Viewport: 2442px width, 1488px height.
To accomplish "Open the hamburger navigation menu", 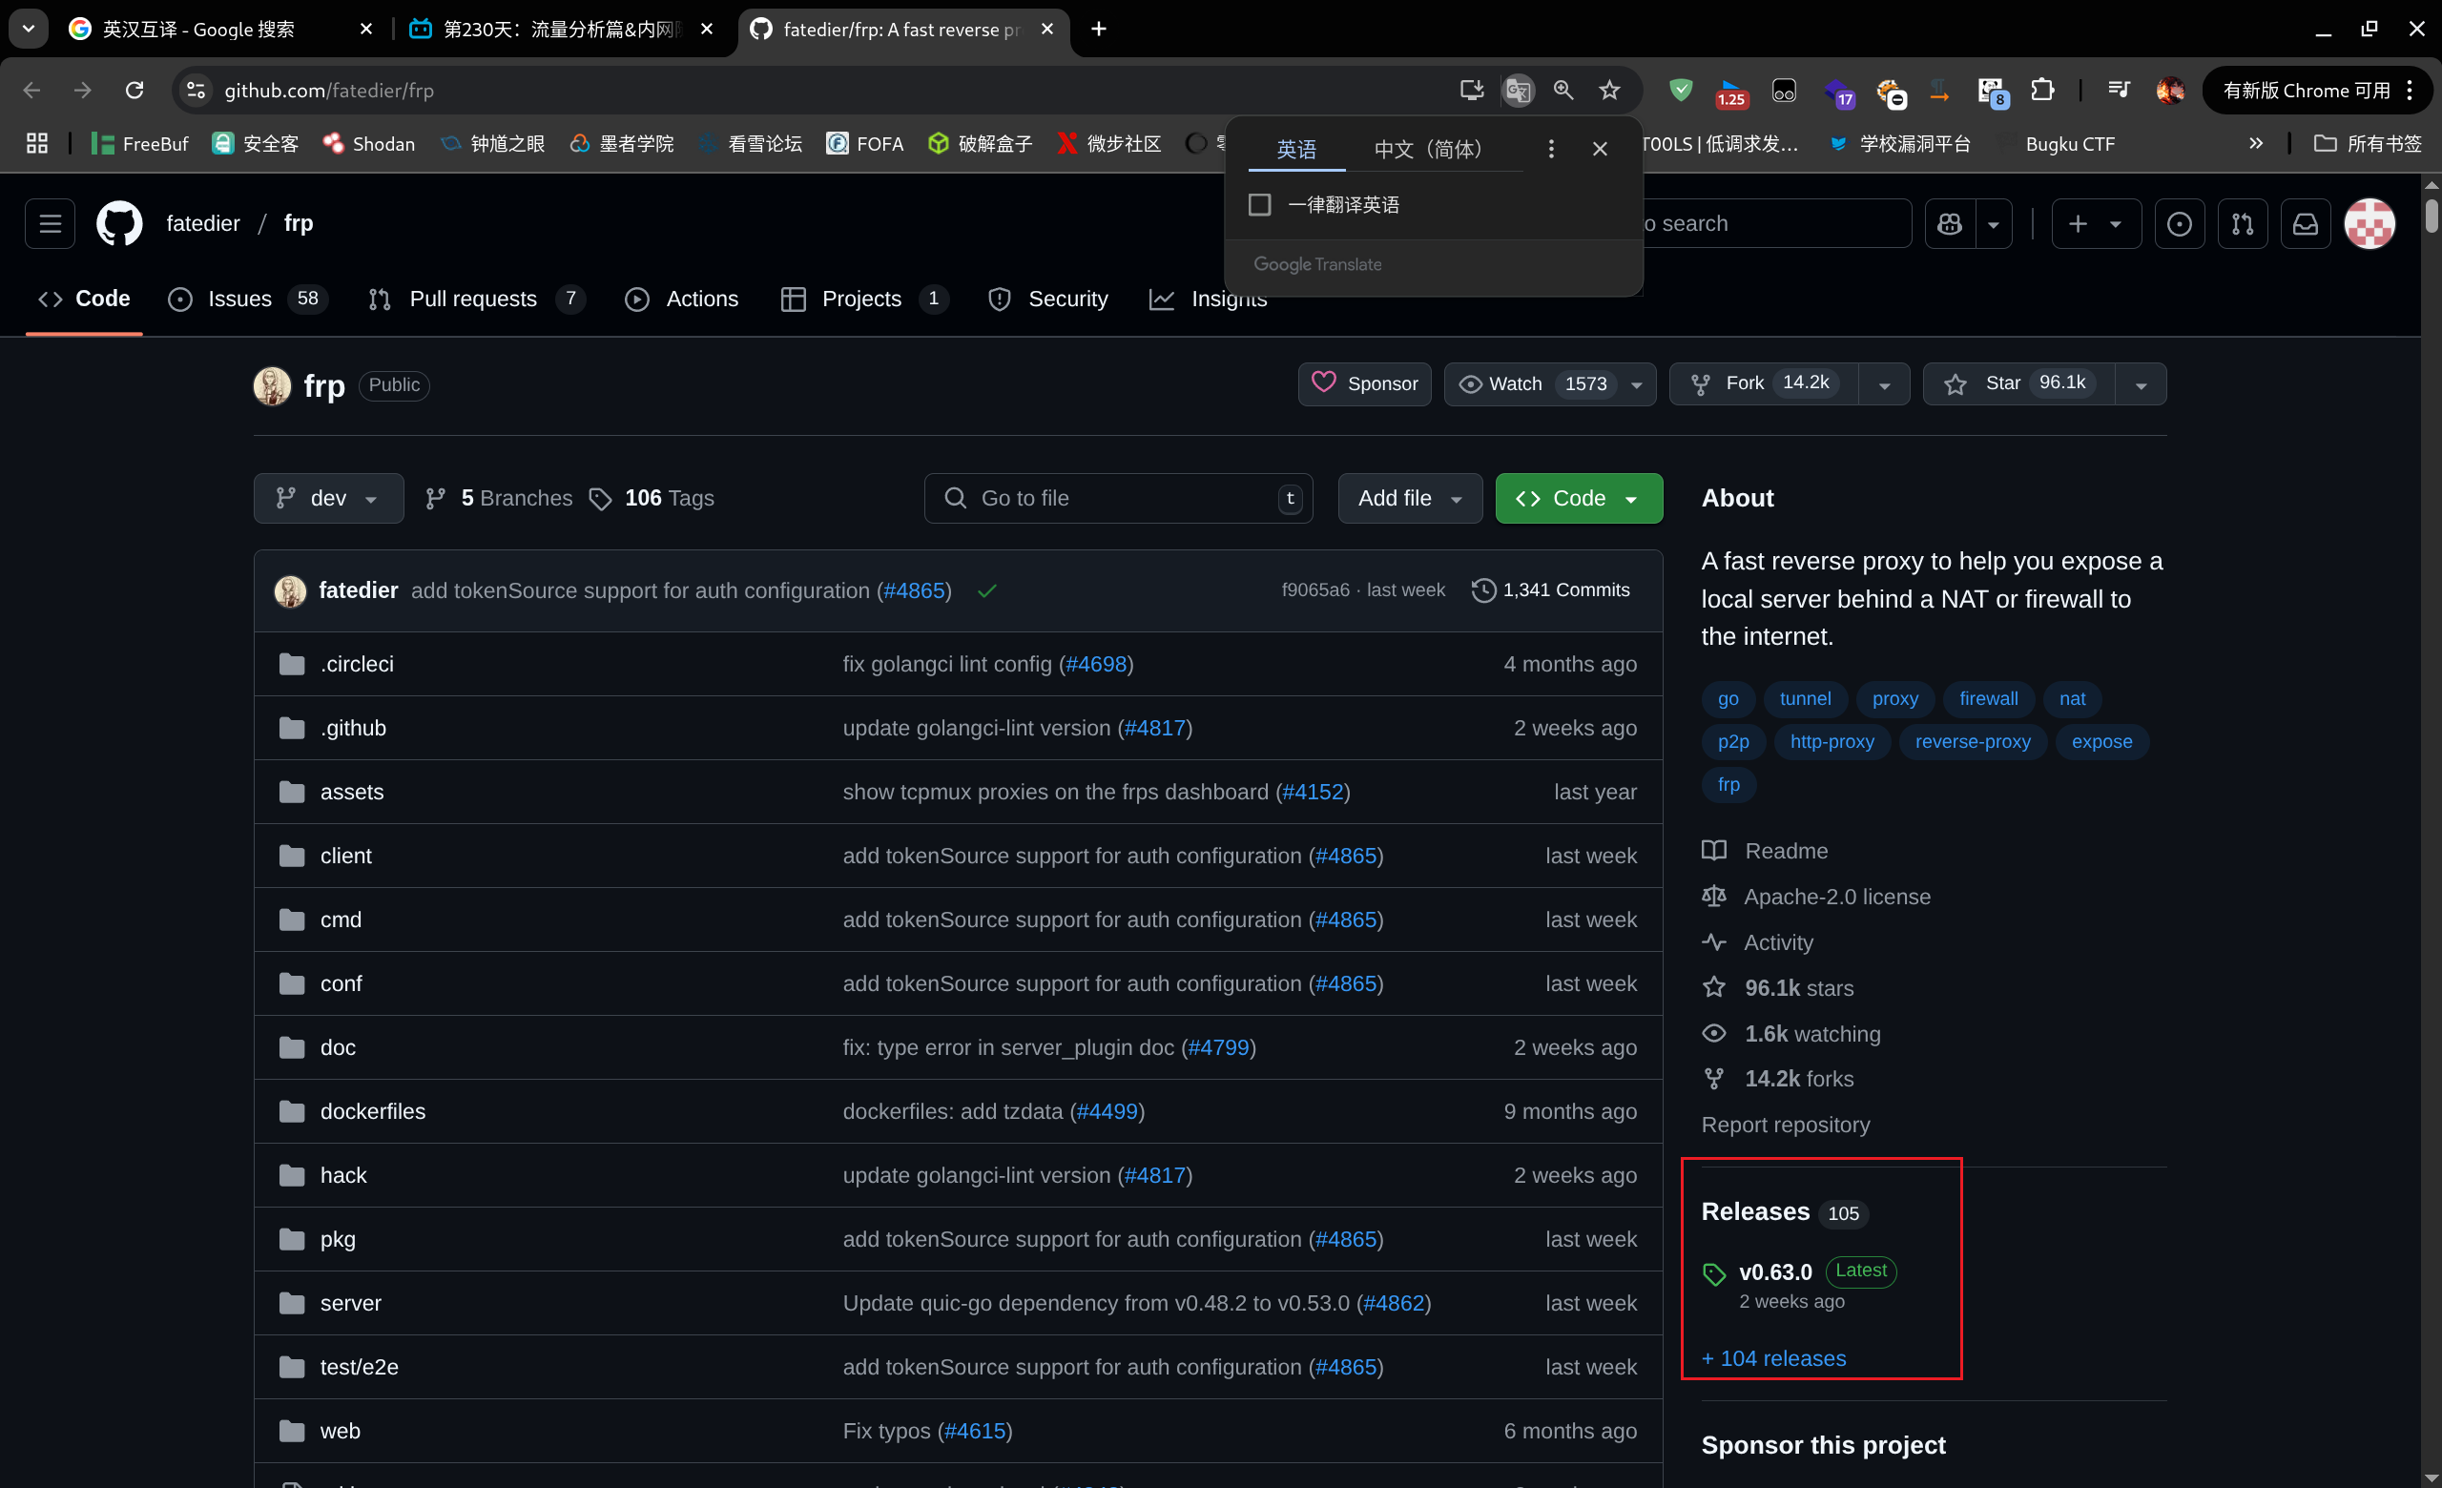I will [50, 223].
